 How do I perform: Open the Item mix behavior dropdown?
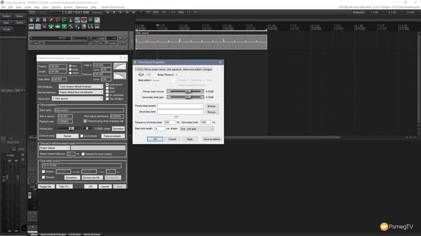[81, 92]
